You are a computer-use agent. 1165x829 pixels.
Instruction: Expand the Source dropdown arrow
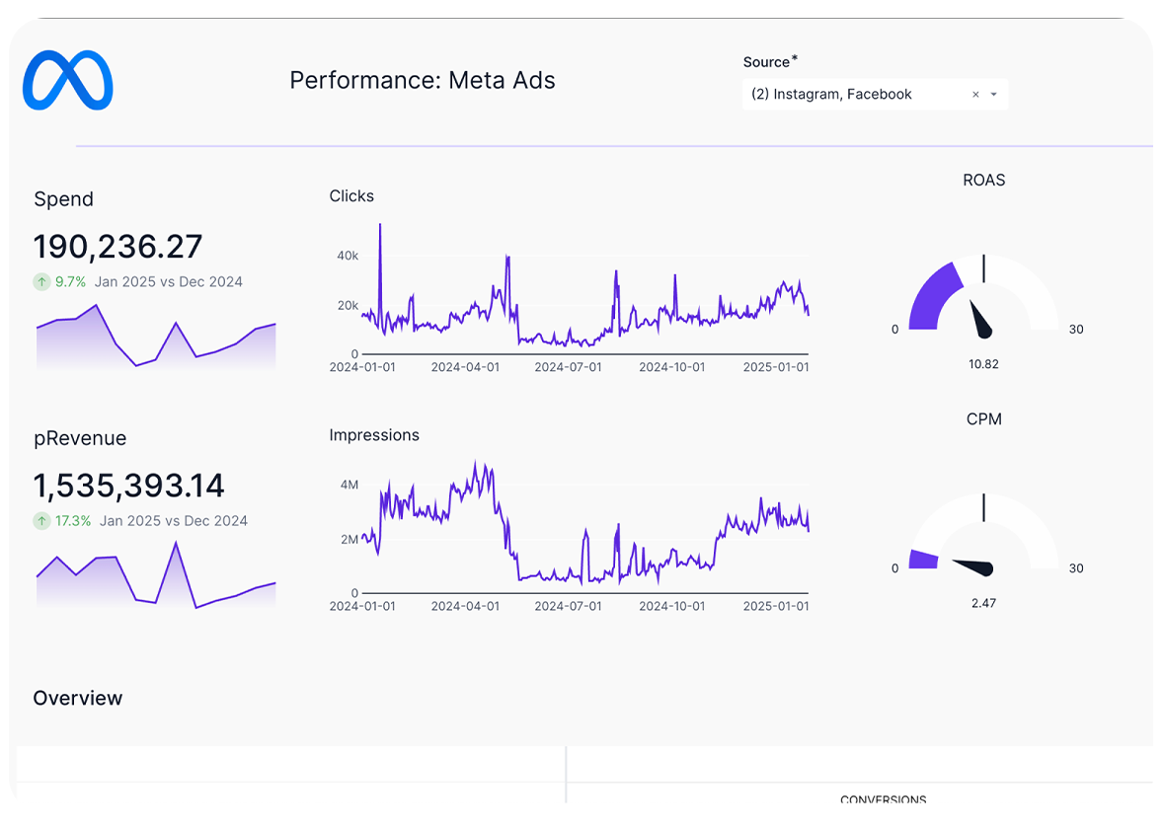(x=994, y=95)
